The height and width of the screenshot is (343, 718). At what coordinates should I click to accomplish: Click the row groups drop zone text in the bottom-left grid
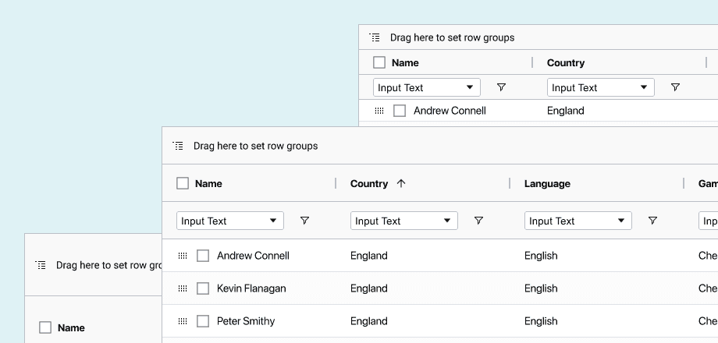click(109, 265)
